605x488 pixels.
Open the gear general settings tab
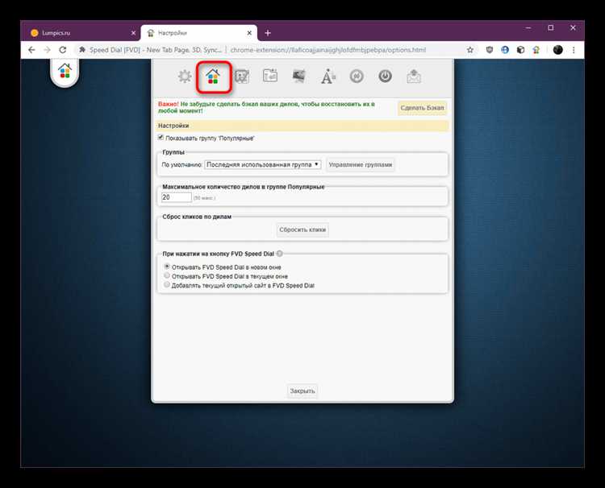coord(185,77)
